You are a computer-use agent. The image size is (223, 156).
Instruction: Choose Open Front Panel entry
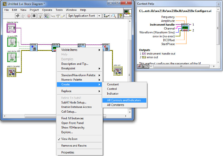(72, 123)
